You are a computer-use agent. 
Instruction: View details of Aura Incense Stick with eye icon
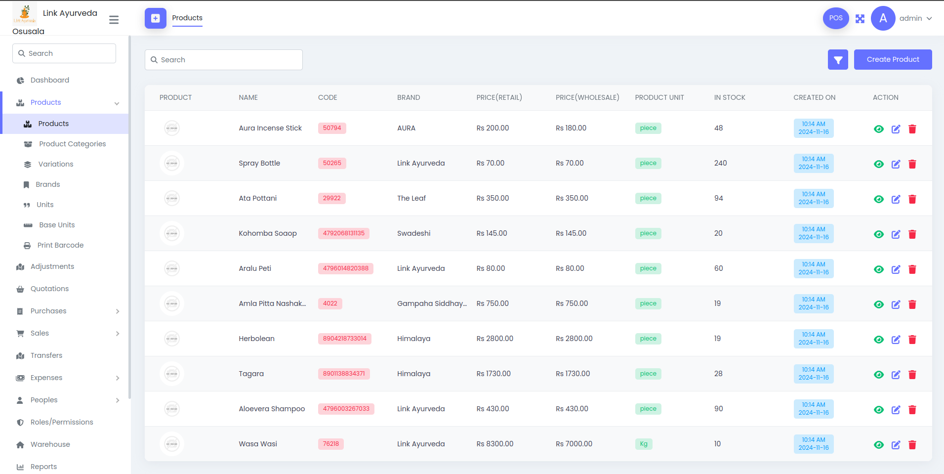click(x=878, y=129)
